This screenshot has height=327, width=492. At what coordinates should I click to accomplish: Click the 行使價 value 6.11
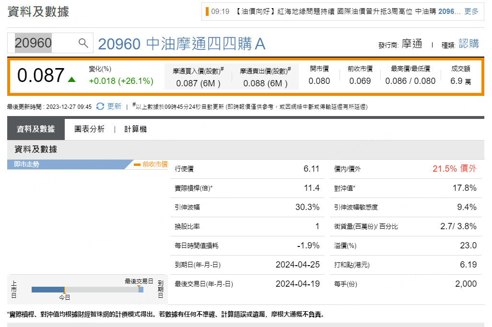pos(311,169)
